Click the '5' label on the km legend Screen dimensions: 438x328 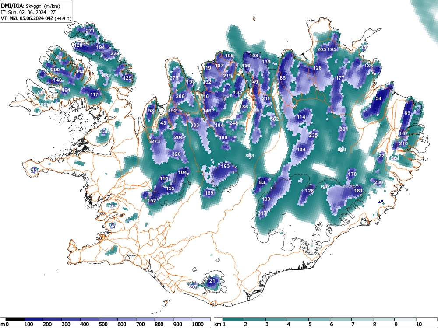[310, 325]
